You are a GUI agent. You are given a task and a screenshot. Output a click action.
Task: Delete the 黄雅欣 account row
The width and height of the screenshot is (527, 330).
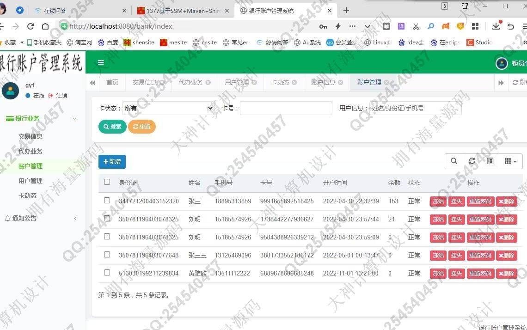(507, 274)
